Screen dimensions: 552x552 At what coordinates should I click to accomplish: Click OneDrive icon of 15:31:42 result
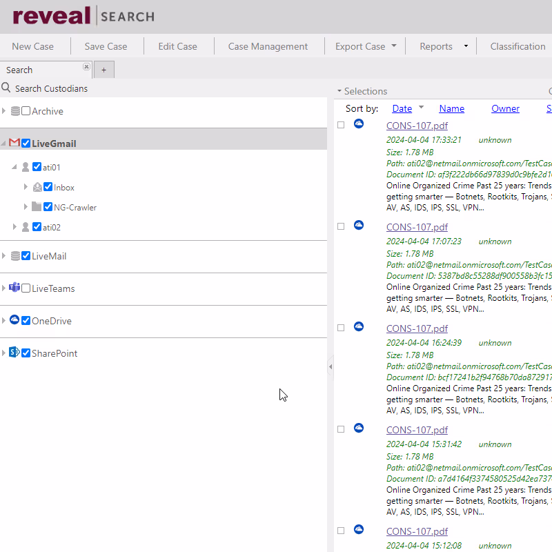coord(359,428)
